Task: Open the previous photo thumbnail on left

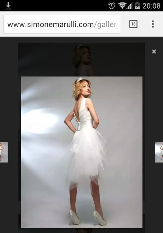Action: point(4,152)
